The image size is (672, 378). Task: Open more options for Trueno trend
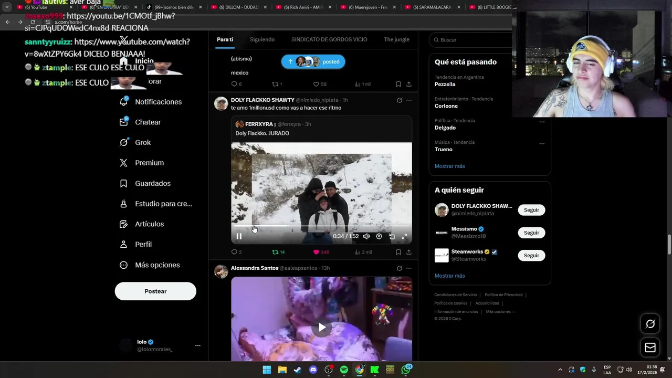(542, 143)
